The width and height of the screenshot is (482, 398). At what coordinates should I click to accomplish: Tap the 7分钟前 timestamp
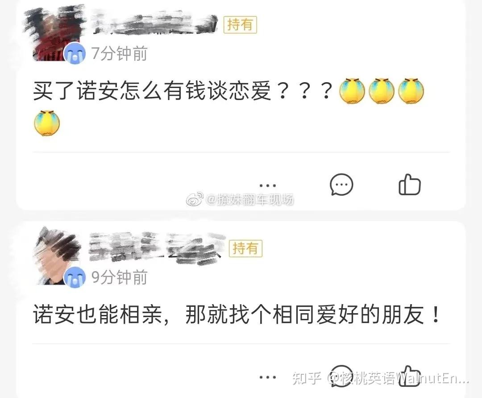(120, 54)
